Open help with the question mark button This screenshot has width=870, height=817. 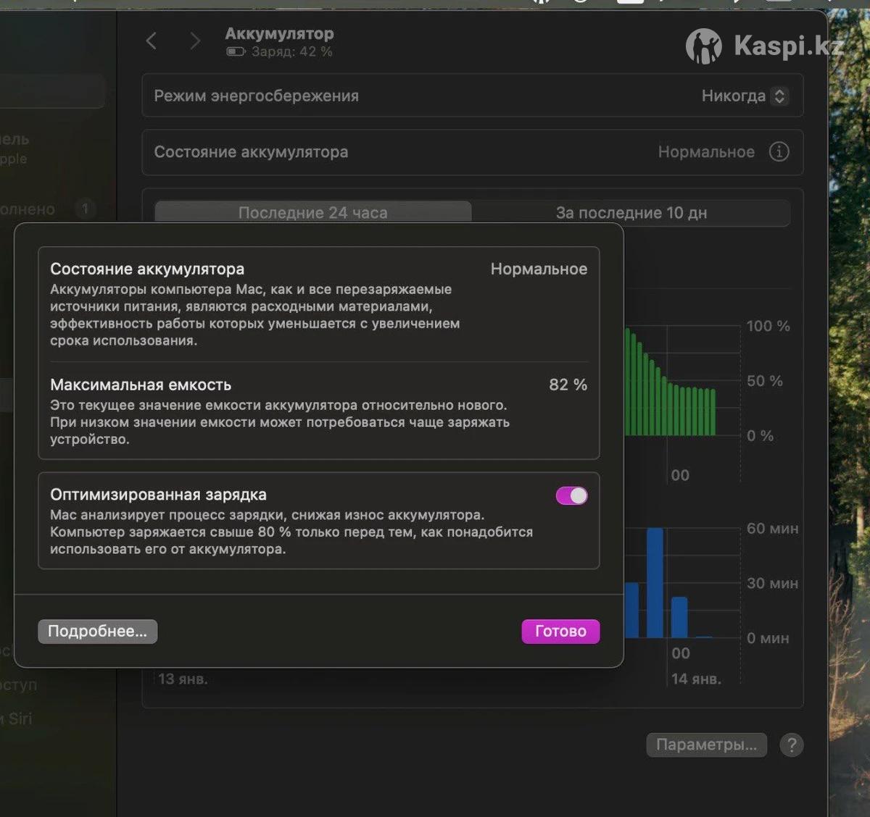click(792, 745)
